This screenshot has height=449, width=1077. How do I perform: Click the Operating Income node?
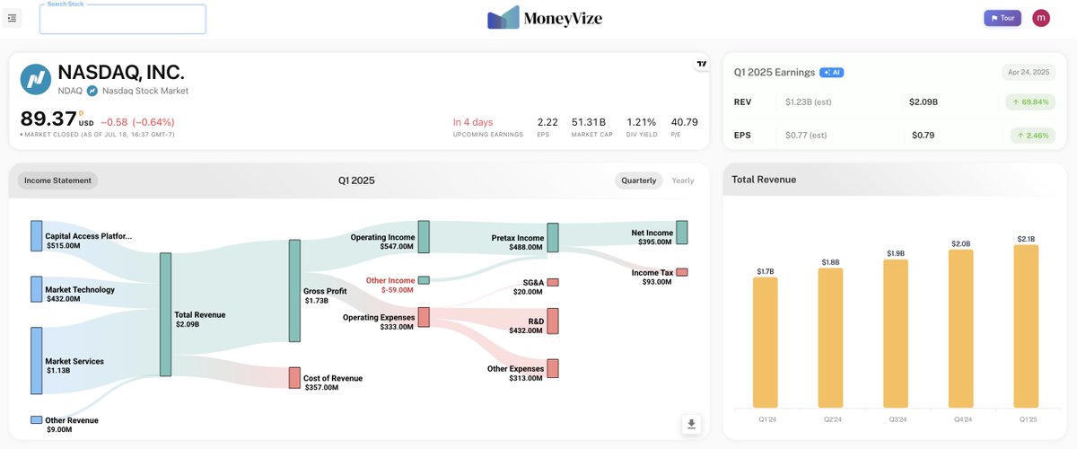(x=424, y=237)
